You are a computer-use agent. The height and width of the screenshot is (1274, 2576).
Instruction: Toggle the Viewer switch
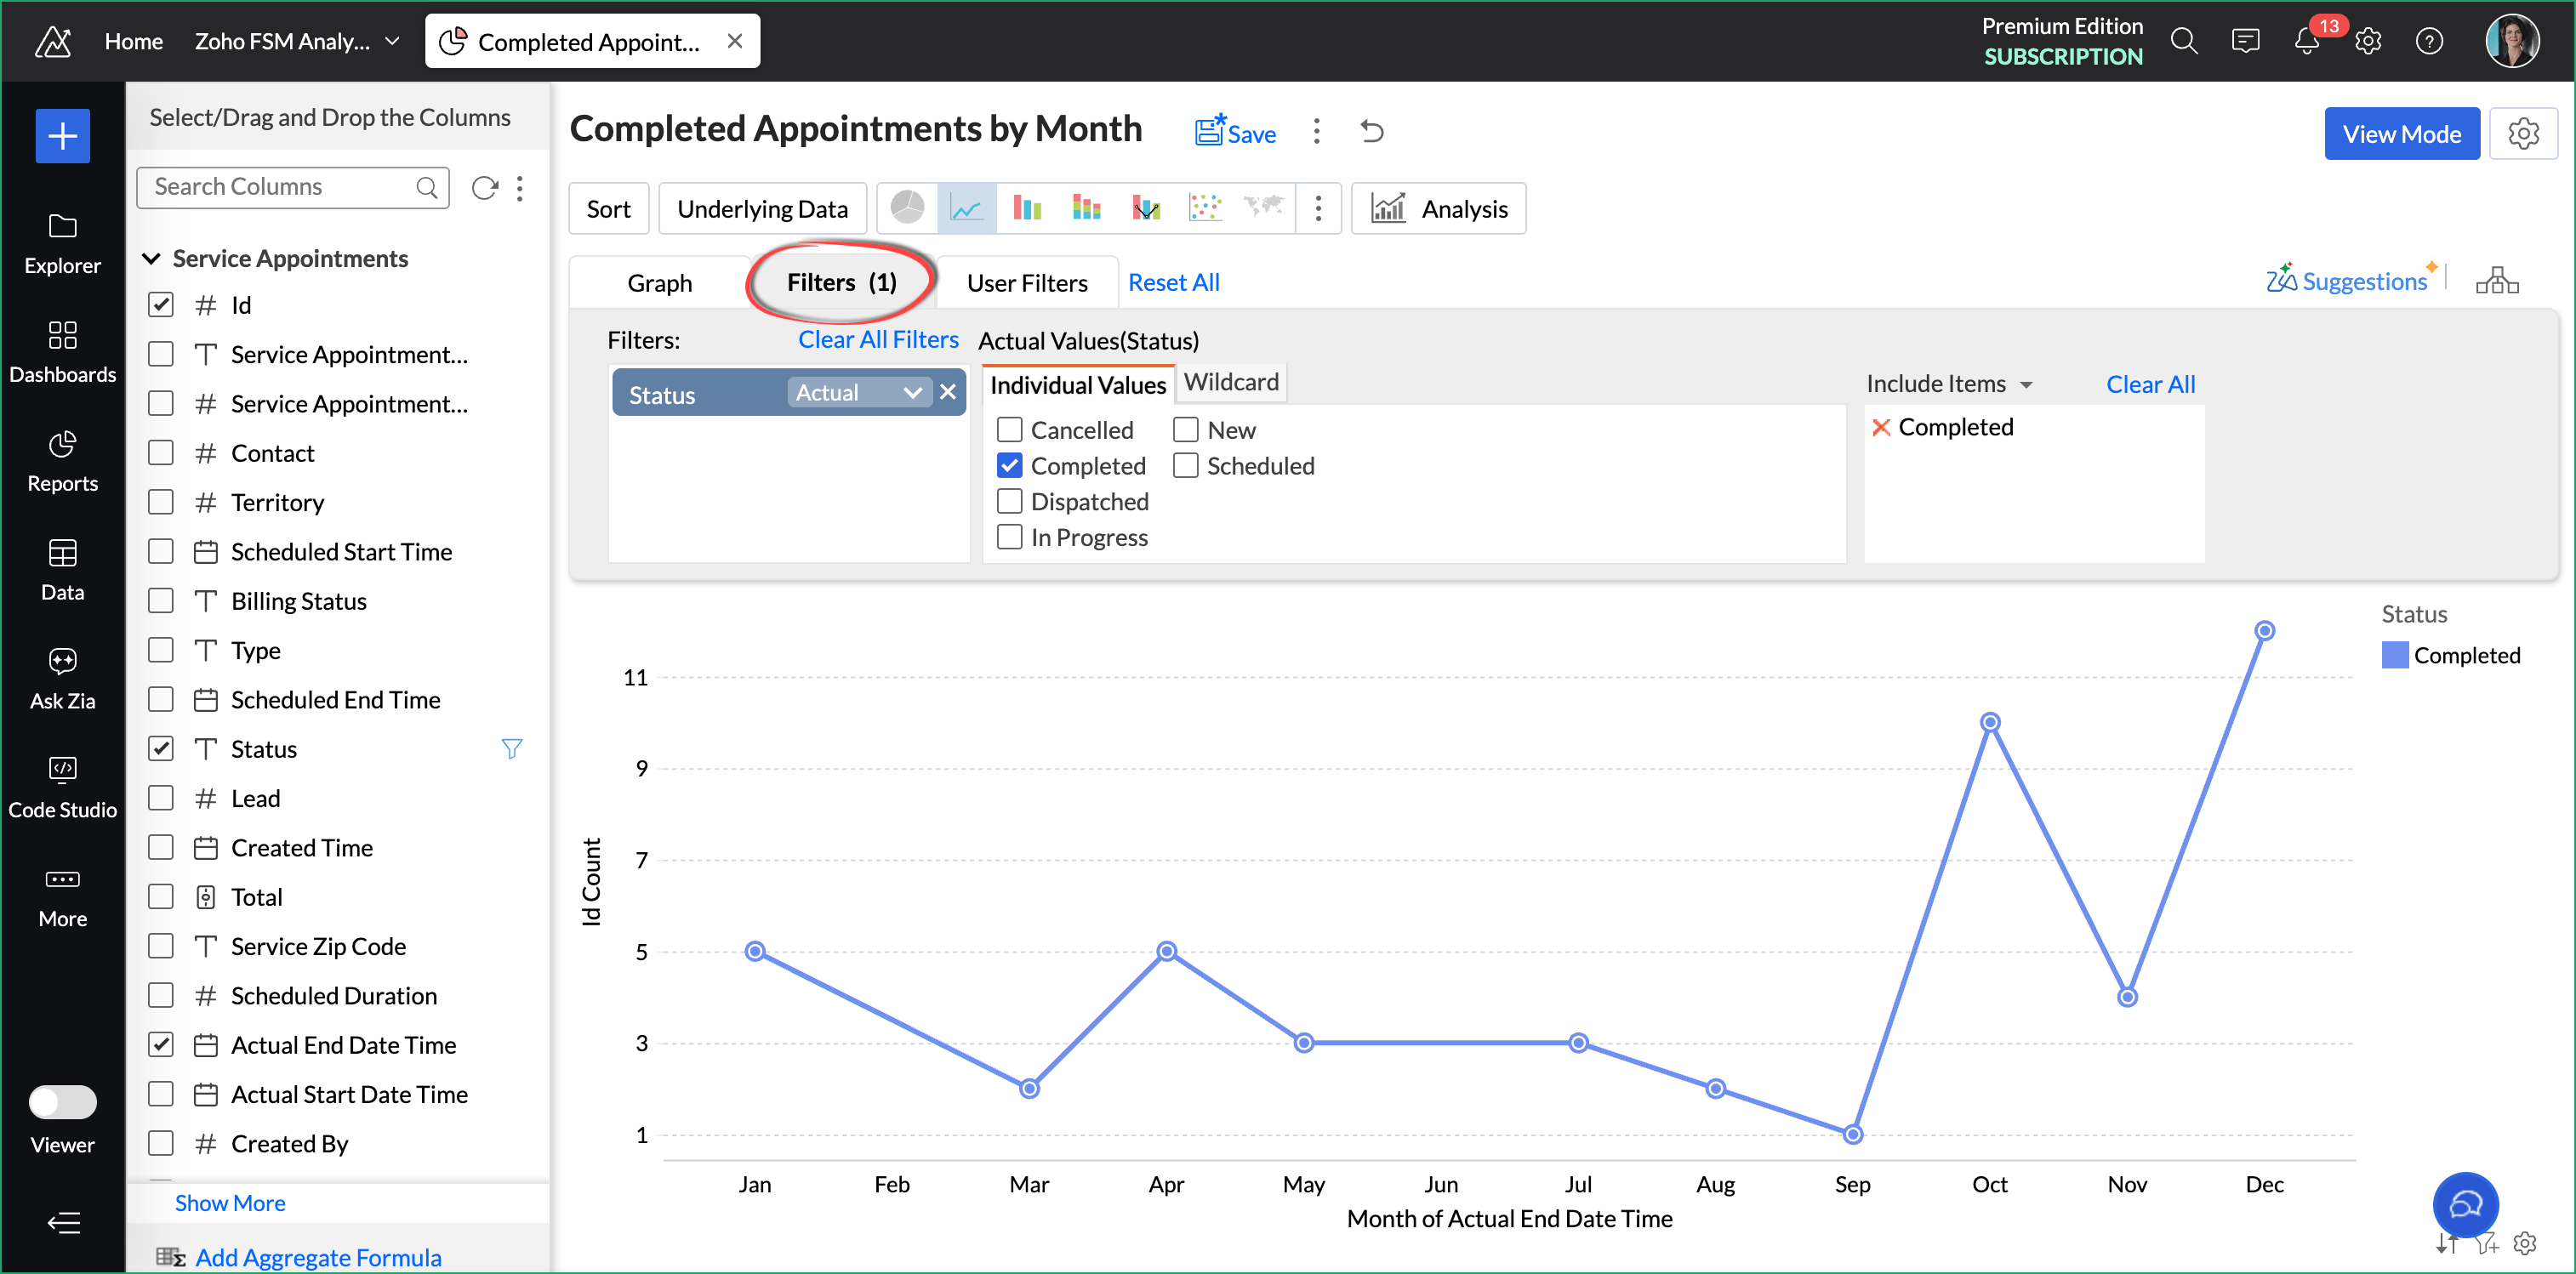pyautogui.click(x=62, y=1101)
